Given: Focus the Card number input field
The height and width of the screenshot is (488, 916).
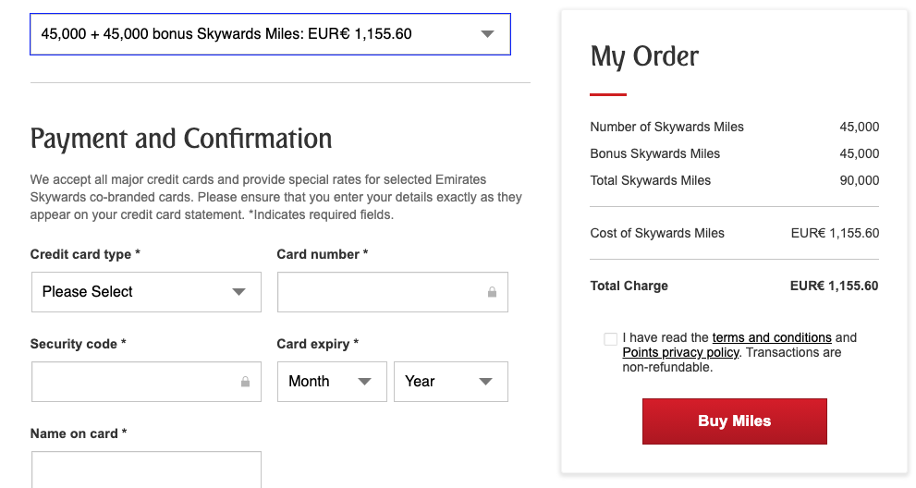Looking at the screenshot, I should click(393, 292).
